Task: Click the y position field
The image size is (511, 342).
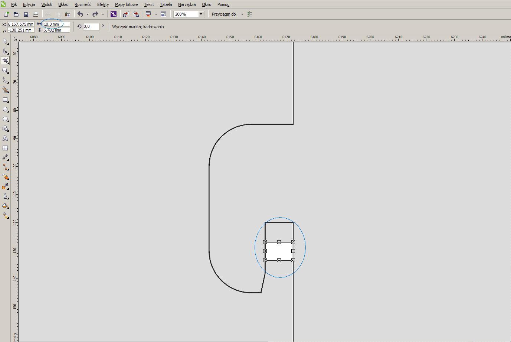Action: pos(20,30)
